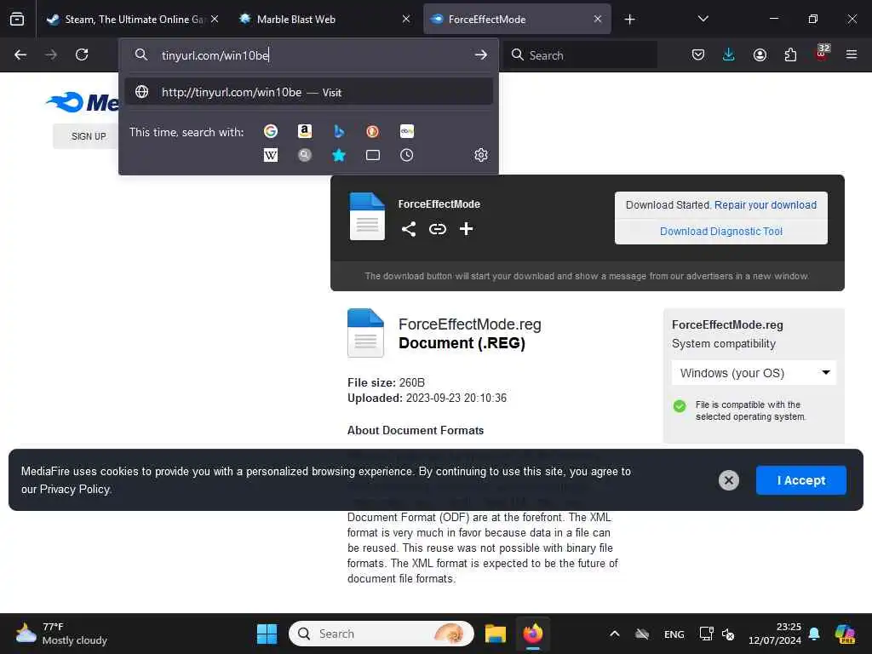Click the Firefox Search box
This screenshot has height=654, width=872.
pos(581,55)
